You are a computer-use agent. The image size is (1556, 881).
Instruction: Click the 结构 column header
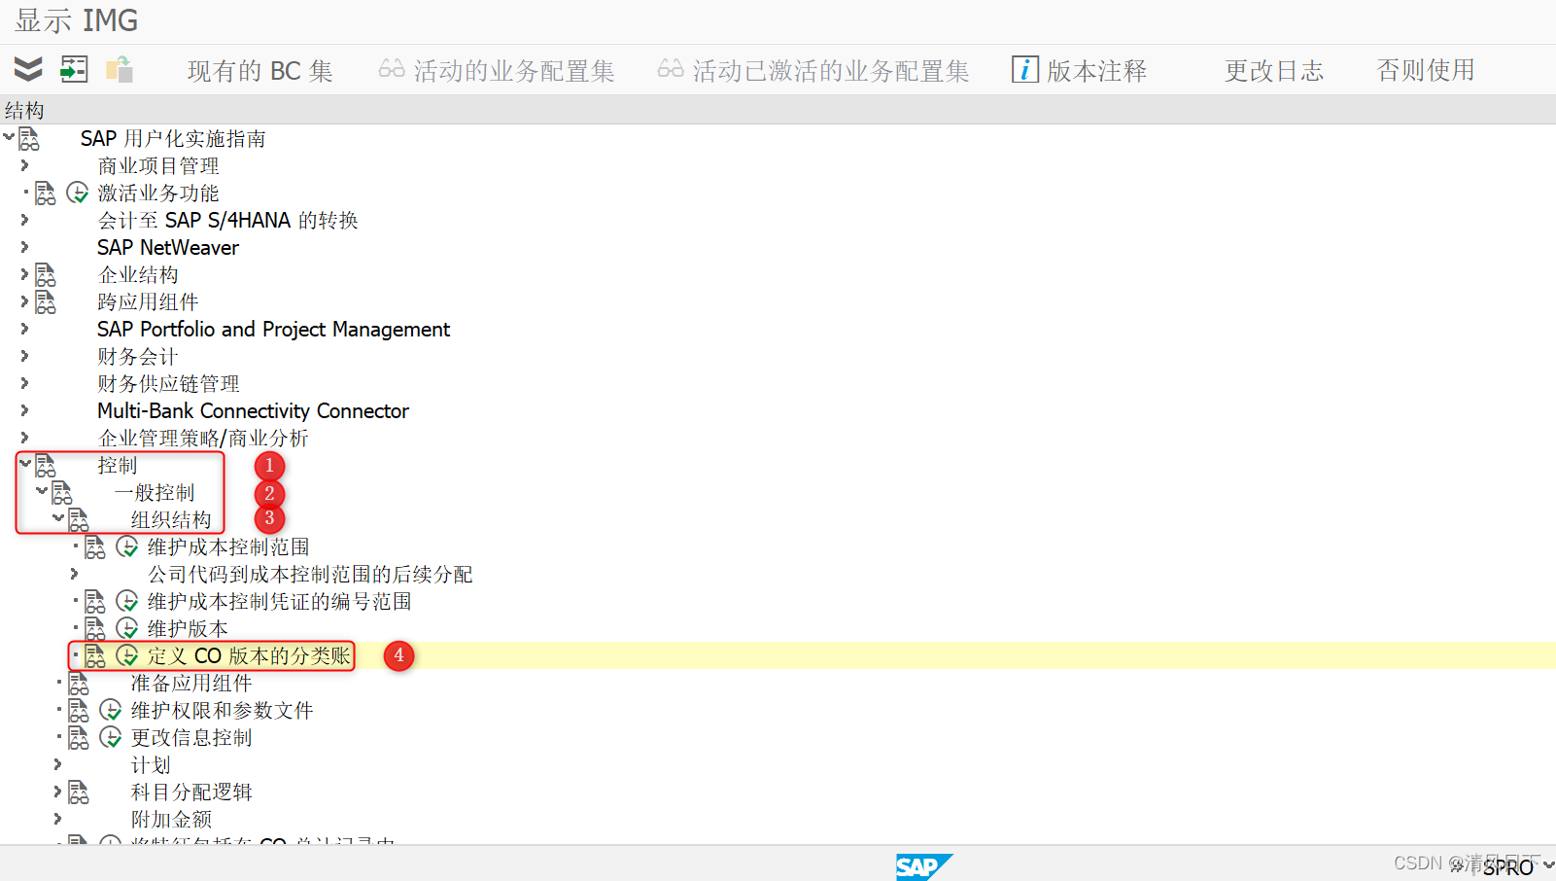tap(24, 110)
